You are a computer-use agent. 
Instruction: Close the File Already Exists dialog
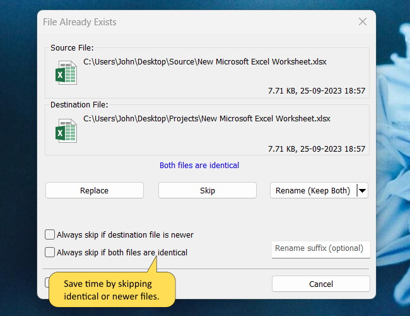click(x=363, y=22)
